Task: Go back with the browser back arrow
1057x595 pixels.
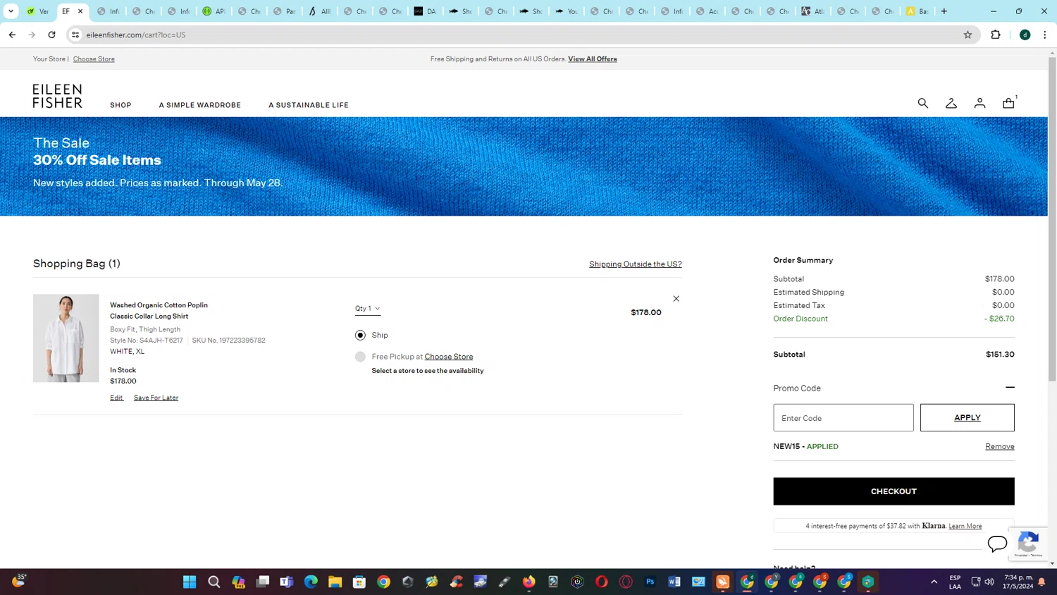Action: point(12,35)
